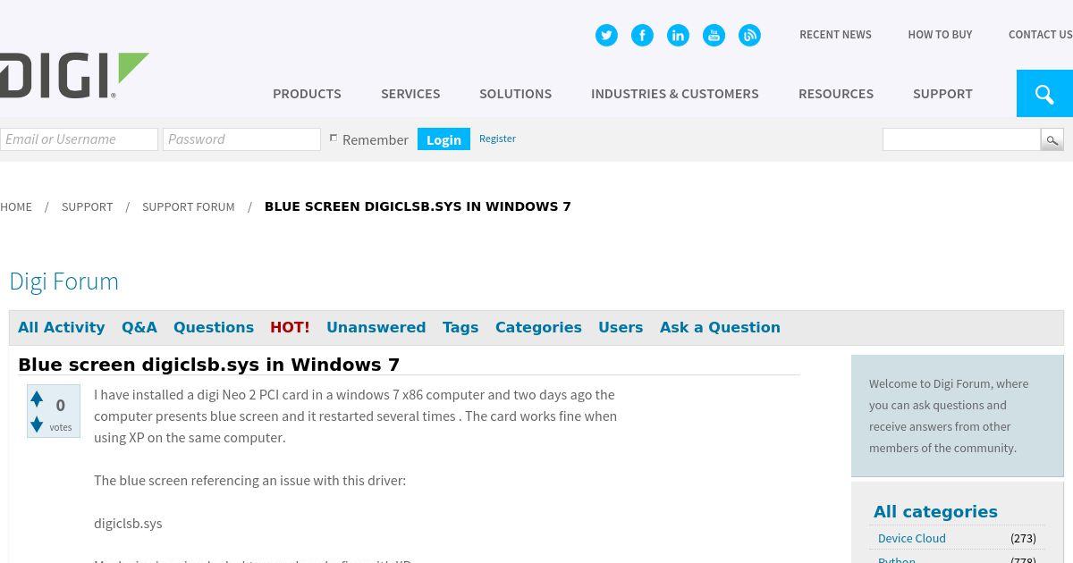The height and width of the screenshot is (563, 1073).
Task: Click the question title 'Blue screen digiclsb.sys'
Action: tap(208, 365)
